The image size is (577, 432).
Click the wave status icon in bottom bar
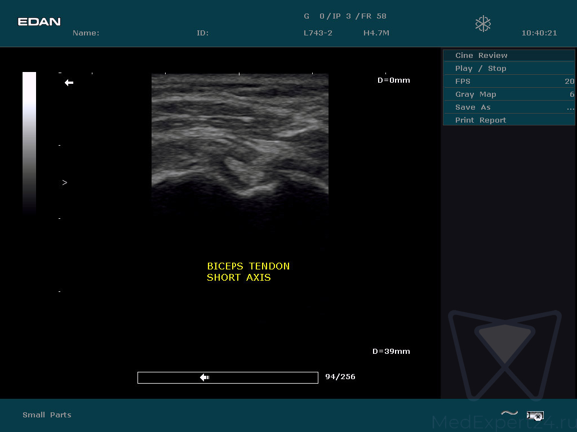pos(509,413)
